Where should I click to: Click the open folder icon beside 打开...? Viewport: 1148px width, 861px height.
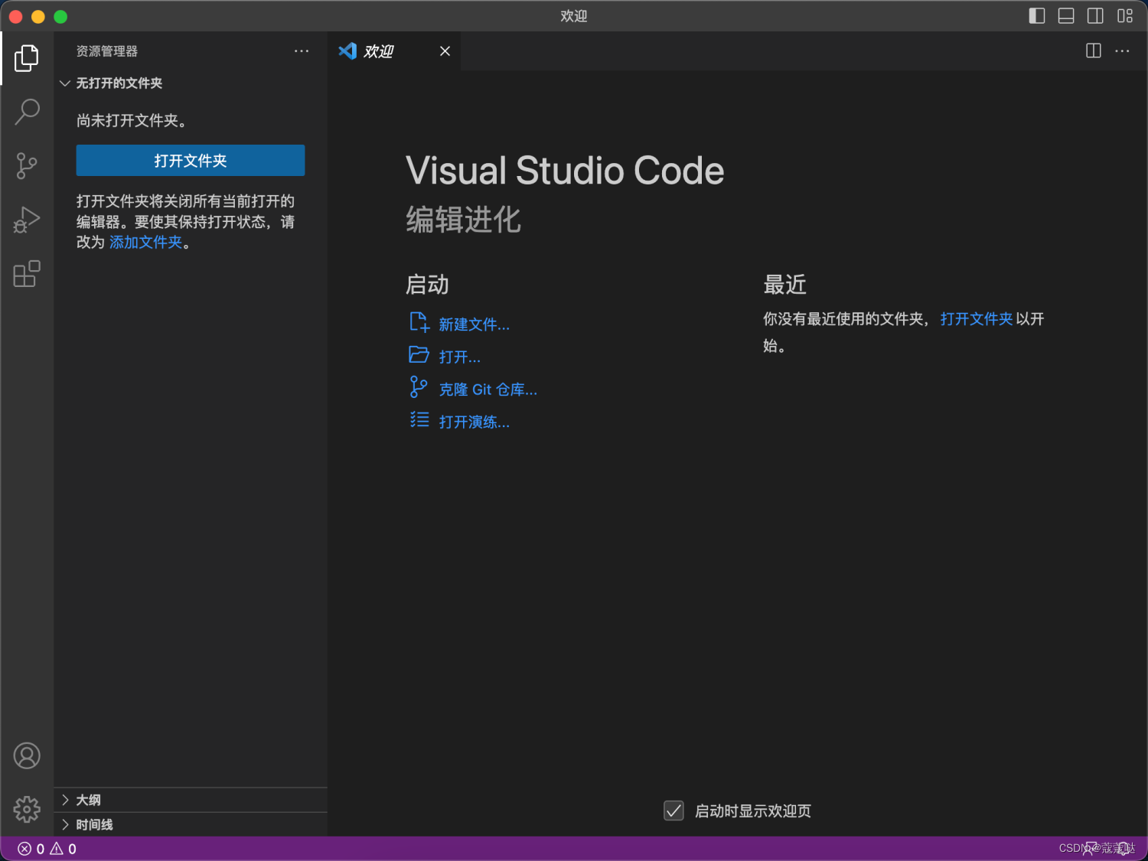coord(419,354)
